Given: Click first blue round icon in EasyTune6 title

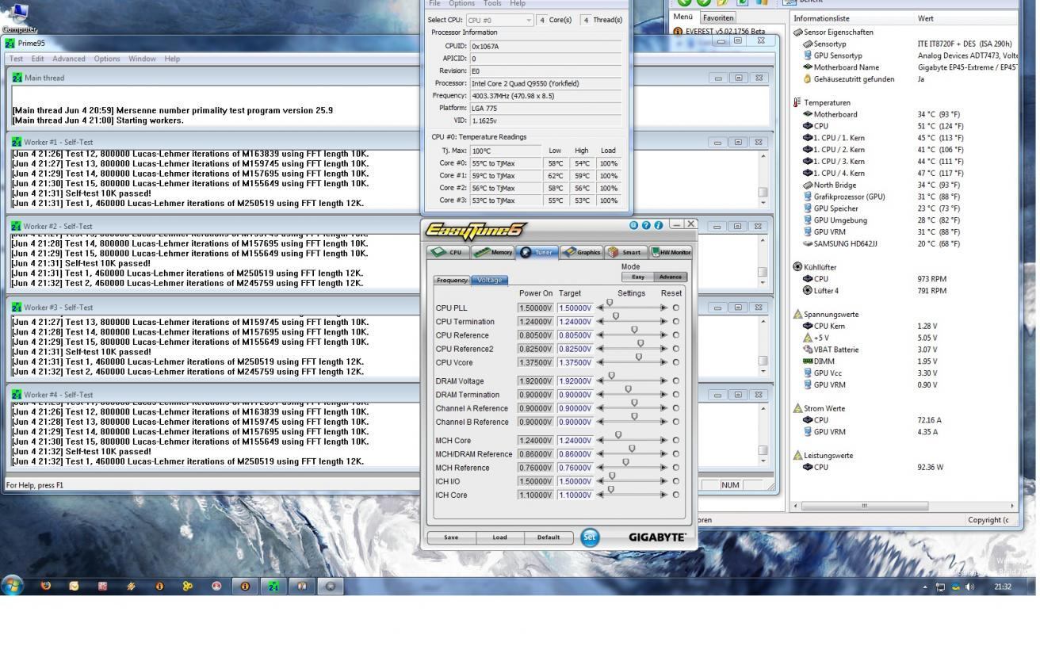Looking at the screenshot, I should 635,225.
